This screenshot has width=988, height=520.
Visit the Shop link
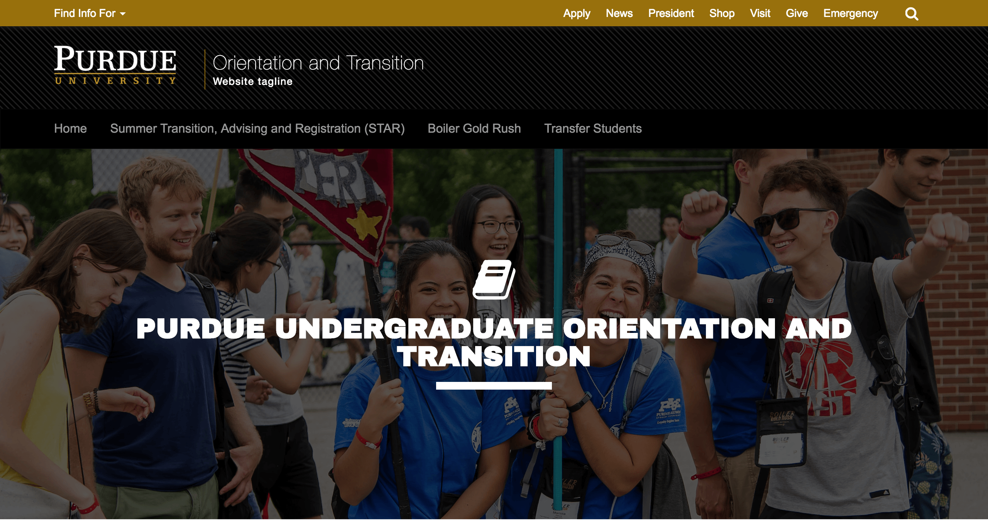(x=722, y=14)
